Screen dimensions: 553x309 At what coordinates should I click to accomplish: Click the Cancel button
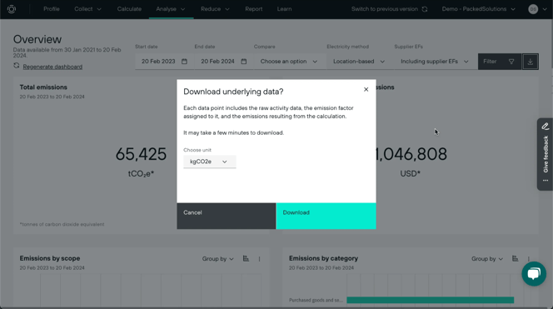227,216
